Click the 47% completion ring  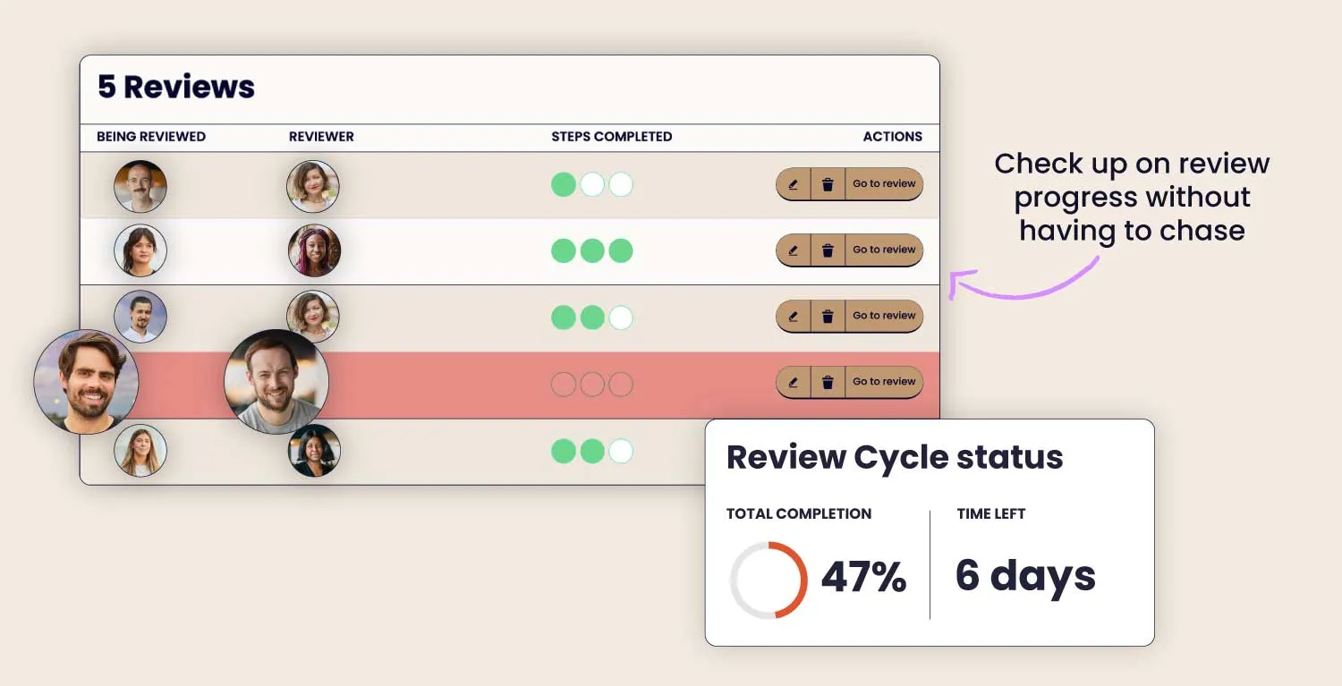[x=768, y=578]
